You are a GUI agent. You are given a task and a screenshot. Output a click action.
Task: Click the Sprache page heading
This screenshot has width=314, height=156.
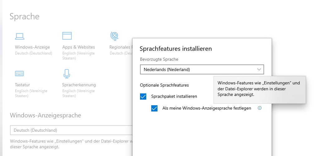coord(25,17)
